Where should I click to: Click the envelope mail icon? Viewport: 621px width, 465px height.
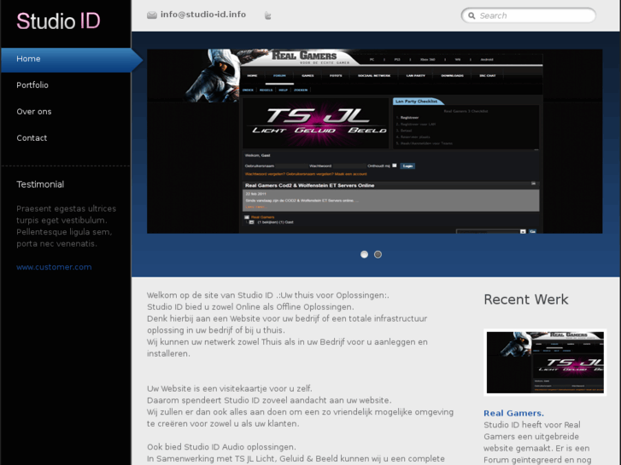pos(152,15)
